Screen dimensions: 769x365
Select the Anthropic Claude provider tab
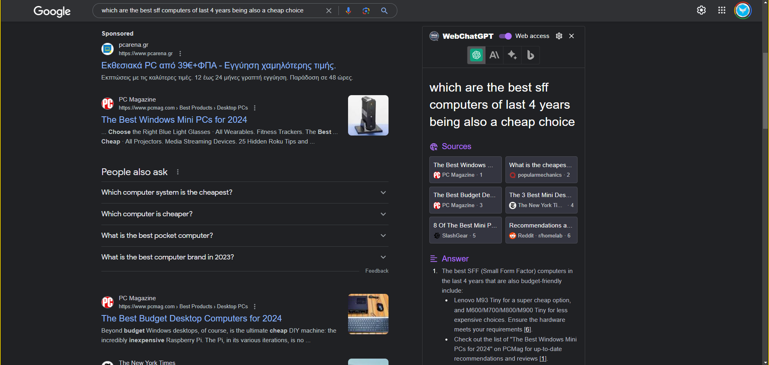[x=495, y=55]
